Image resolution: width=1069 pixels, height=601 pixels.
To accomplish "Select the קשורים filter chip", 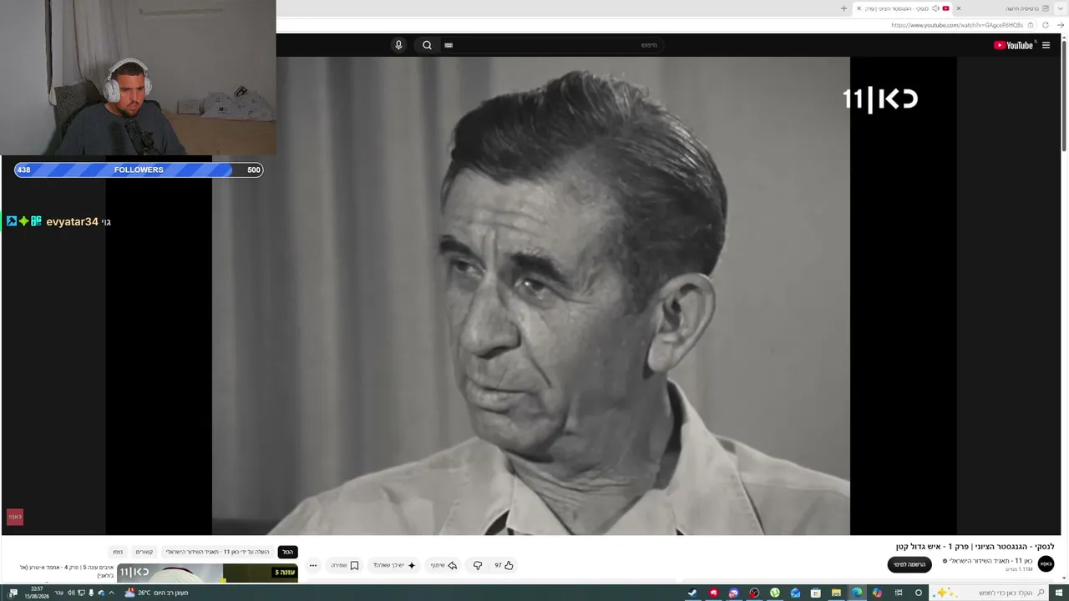I will point(144,552).
